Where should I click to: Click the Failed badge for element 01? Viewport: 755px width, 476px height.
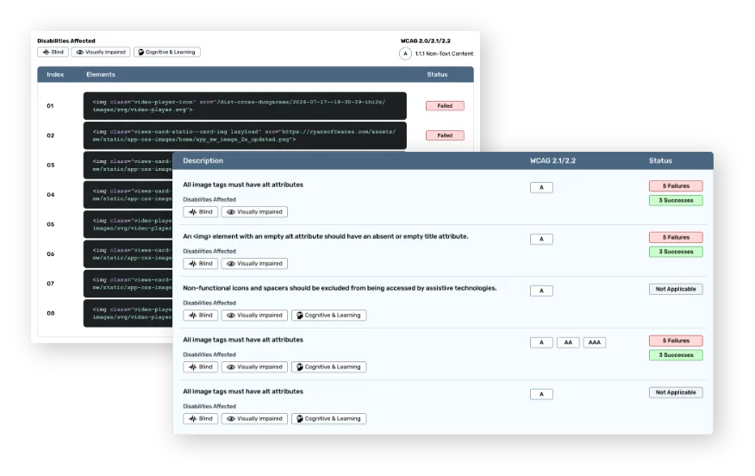point(445,106)
